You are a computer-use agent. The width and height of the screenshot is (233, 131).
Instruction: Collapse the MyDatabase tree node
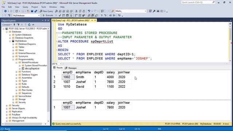tap(10, 41)
